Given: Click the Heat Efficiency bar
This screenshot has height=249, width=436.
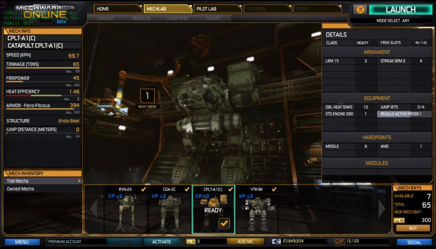Looking at the screenshot, I should pyautogui.click(x=43, y=96).
